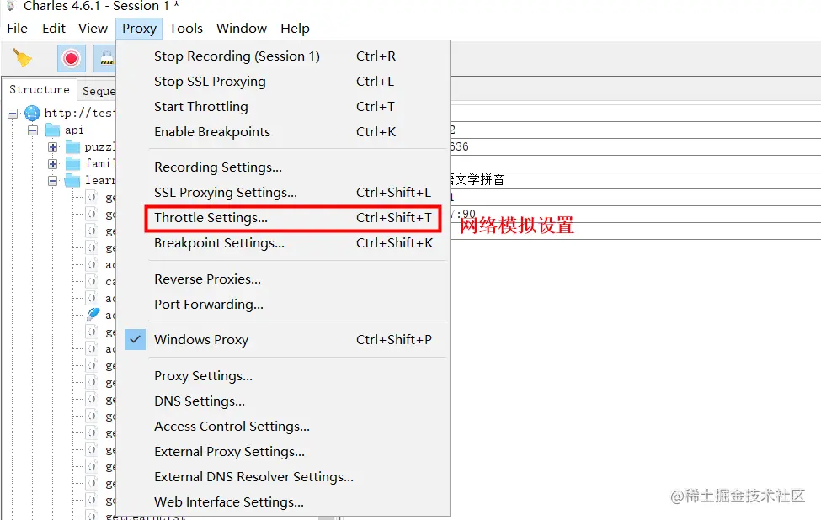Open the Window menu
The width and height of the screenshot is (821, 520).
(242, 29)
